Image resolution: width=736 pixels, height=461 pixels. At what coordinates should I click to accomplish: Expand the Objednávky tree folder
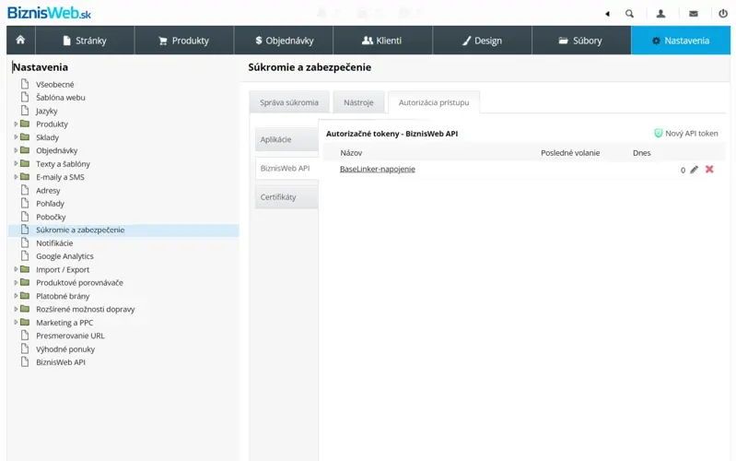point(16,150)
